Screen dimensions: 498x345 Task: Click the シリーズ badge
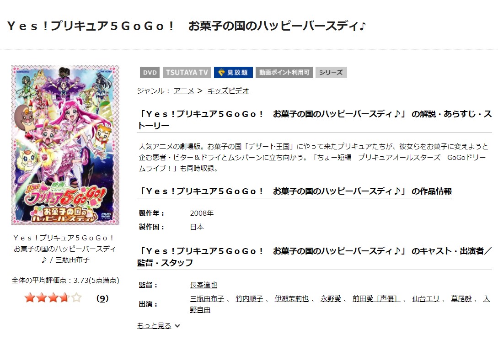(331, 72)
